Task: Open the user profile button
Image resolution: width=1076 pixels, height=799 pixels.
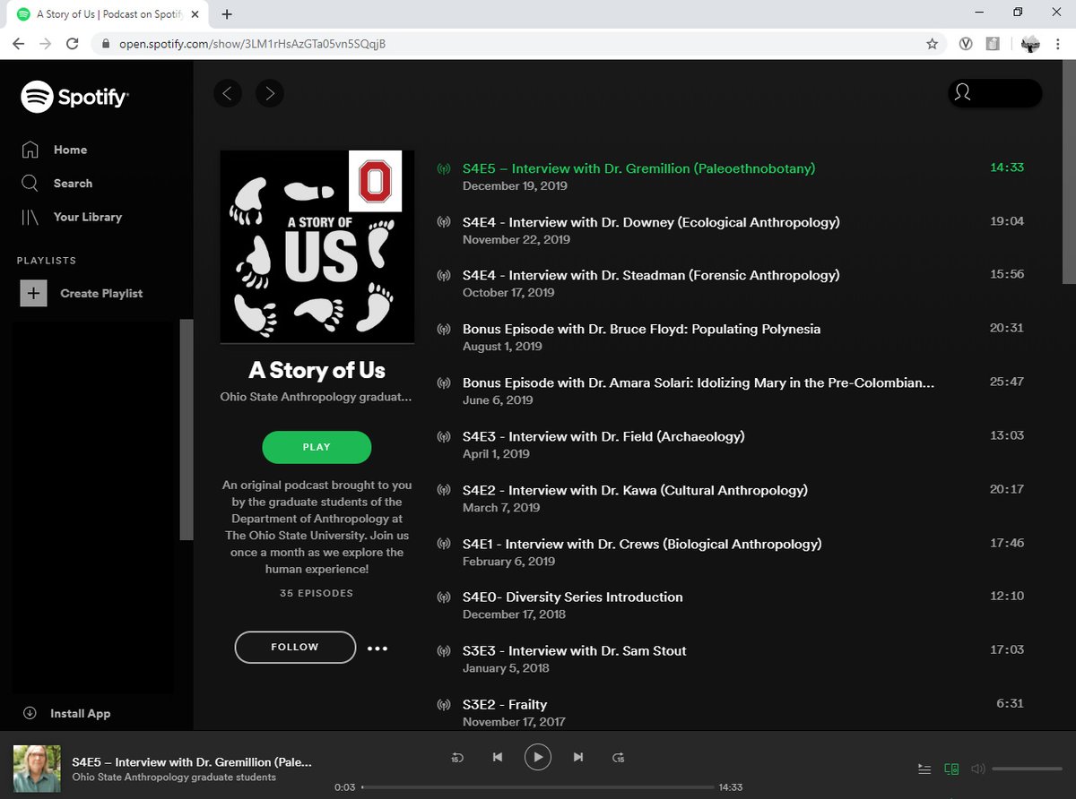Action: pyautogui.click(x=994, y=92)
